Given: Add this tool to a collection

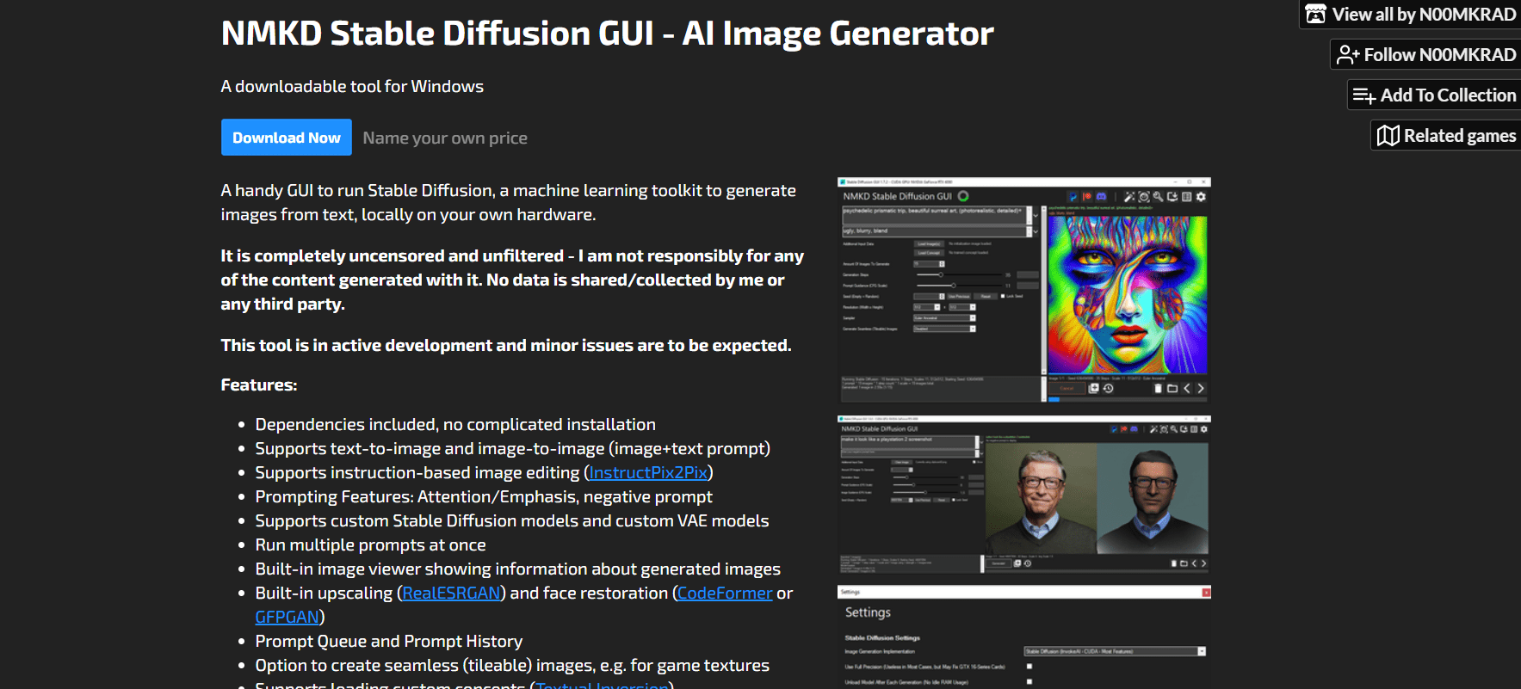Looking at the screenshot, I should click(1435, 95).
